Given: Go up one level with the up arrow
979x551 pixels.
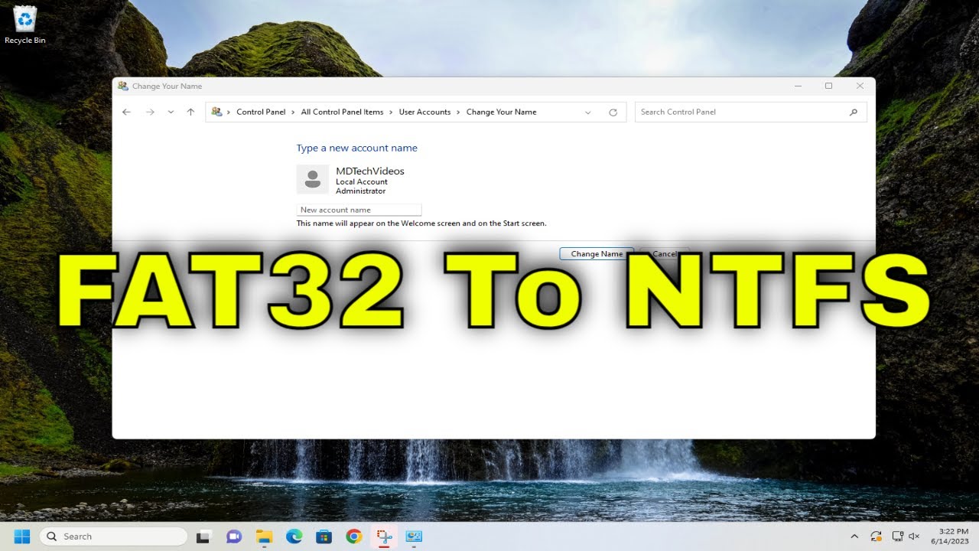Looking at the screenshot, I should click(x=190, y=112).
